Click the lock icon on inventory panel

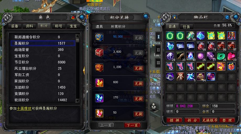pos(175,17)
